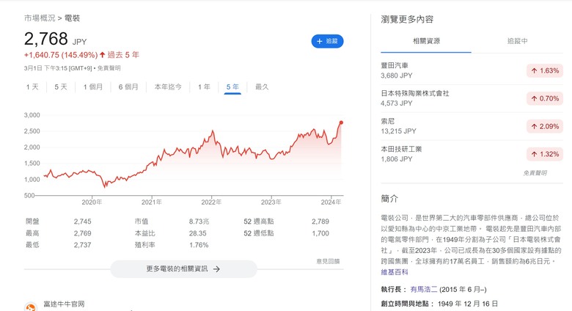Screen dimensions: 572x311
Task: Click the 簡介 section heading
Action: click(389, 199)
